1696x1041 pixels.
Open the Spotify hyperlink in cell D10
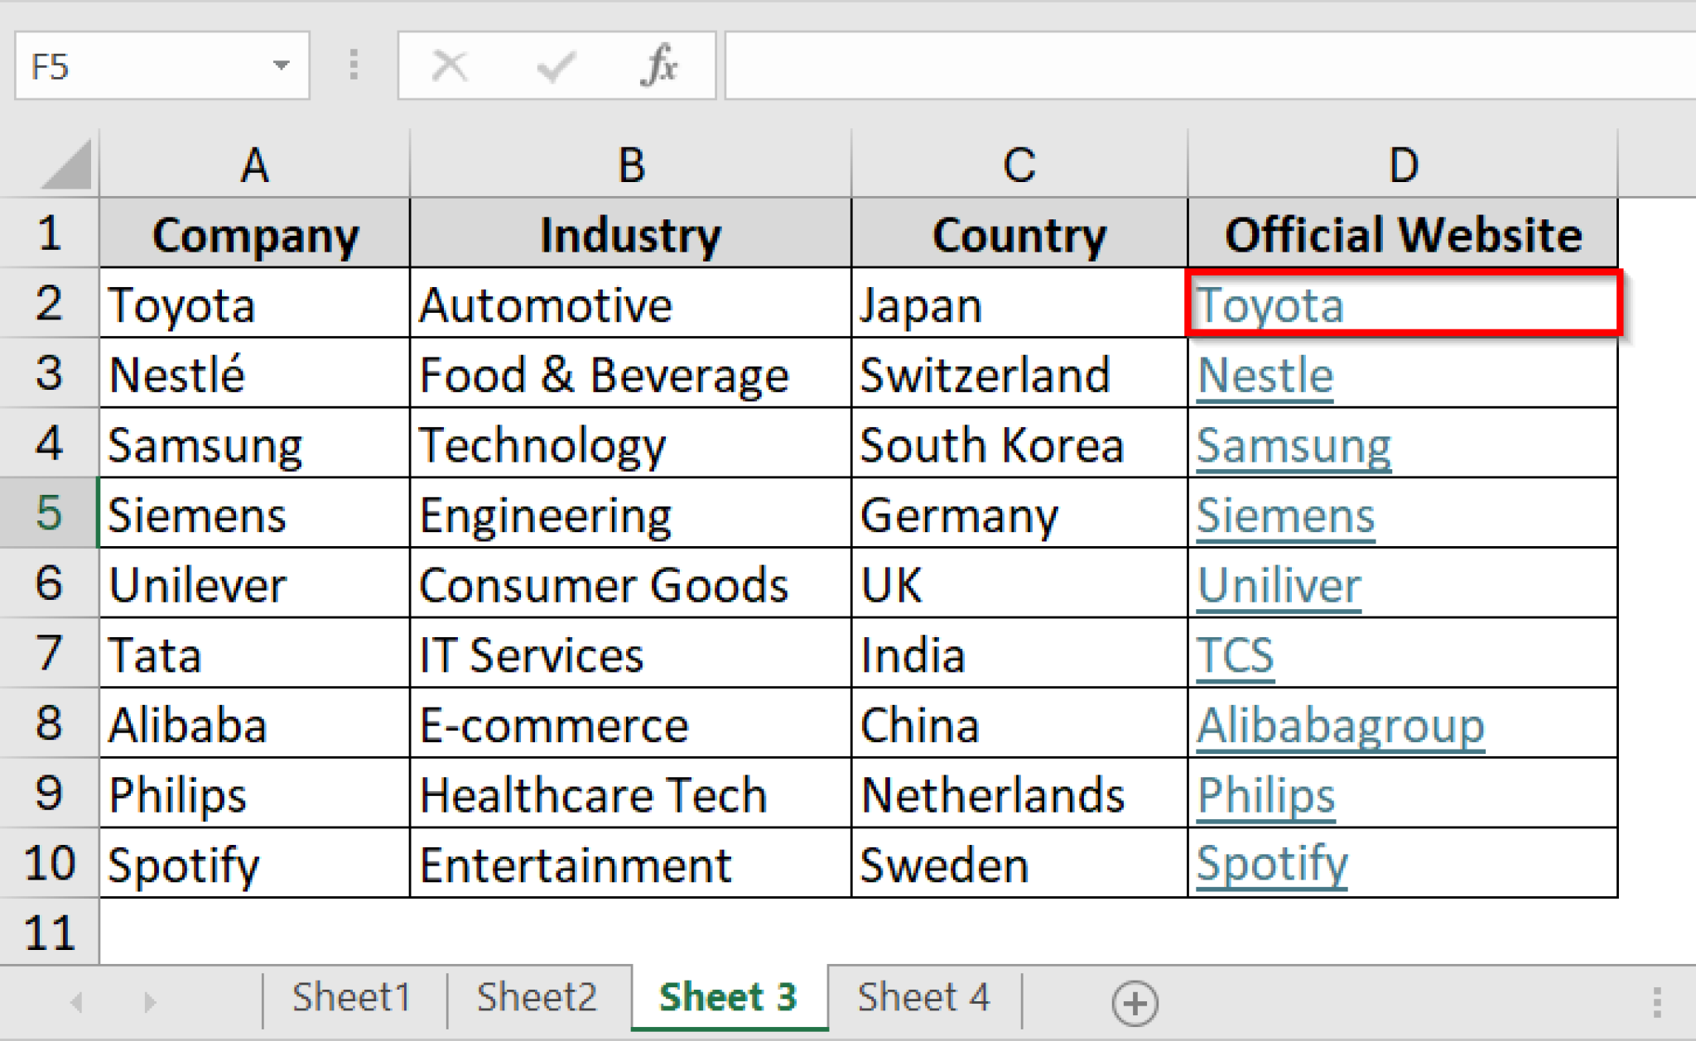pos(1273,864)
